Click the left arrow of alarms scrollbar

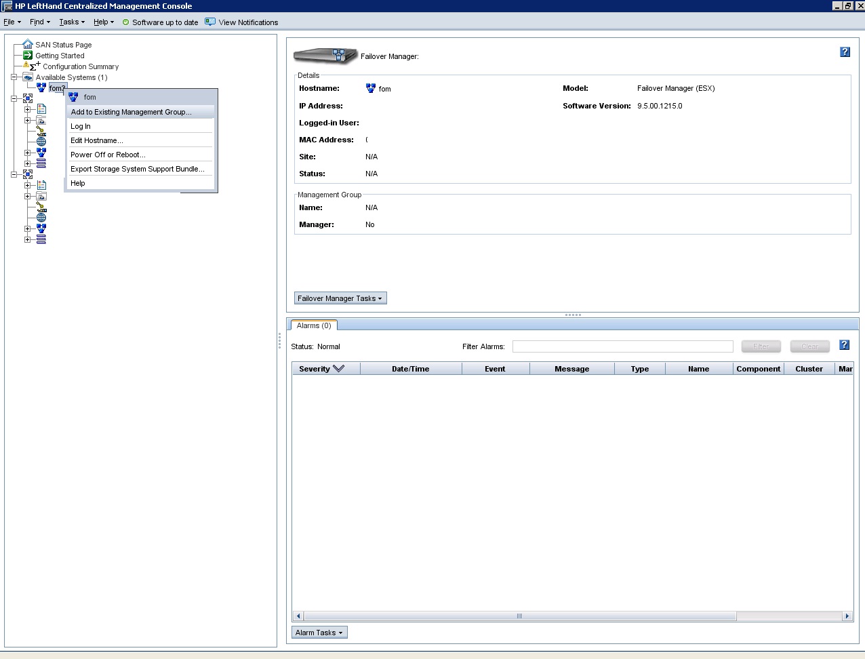point(299,616)
